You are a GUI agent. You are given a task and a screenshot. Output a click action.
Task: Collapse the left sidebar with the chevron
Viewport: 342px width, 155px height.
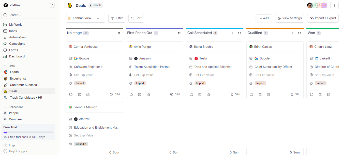click(x=52, y=5)
